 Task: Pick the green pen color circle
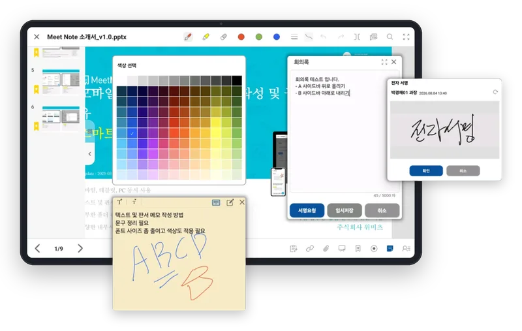pyautogui.click(x=258, y=37)
